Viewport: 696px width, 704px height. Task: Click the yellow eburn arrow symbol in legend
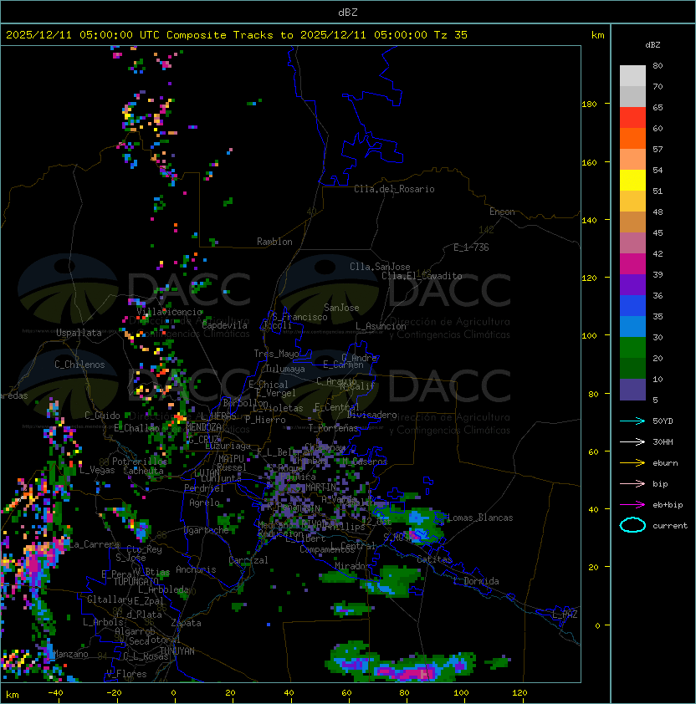point(632,463)
